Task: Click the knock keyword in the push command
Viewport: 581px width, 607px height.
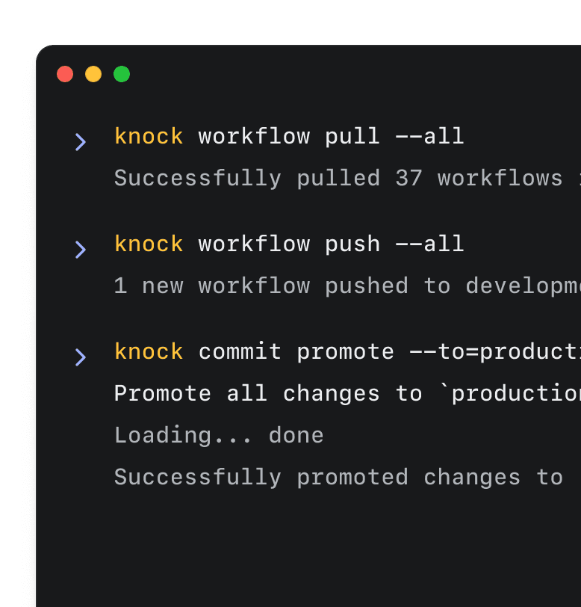Action: click(x=148, y=244)
